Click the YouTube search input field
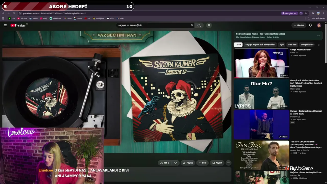This screenshot has width=327, height=184. pos(153,25)
